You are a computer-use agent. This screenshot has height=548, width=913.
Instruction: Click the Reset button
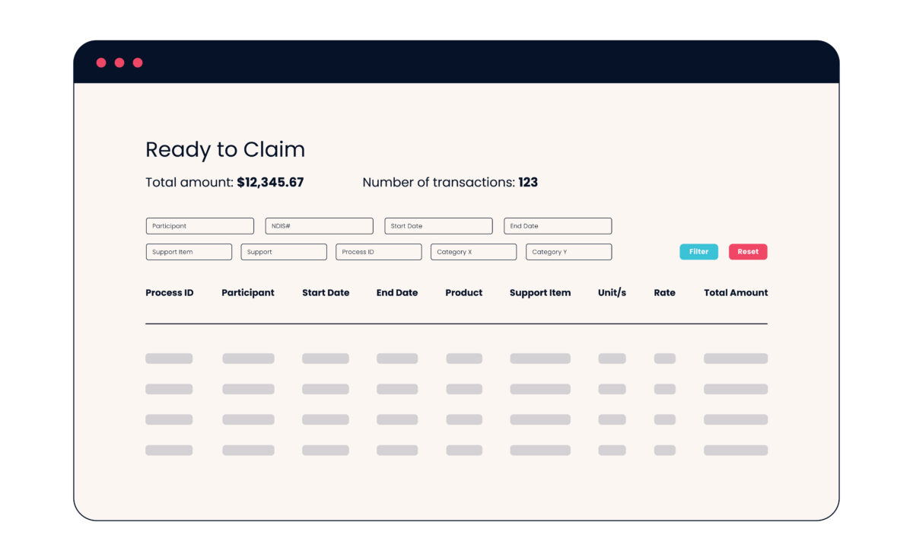click(x=748, y=251)
